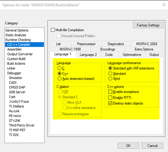Select Assembler category

pos(24,49)
